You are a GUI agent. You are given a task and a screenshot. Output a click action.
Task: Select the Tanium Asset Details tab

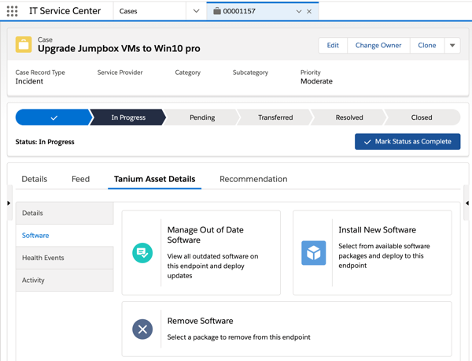pos(154,179)
